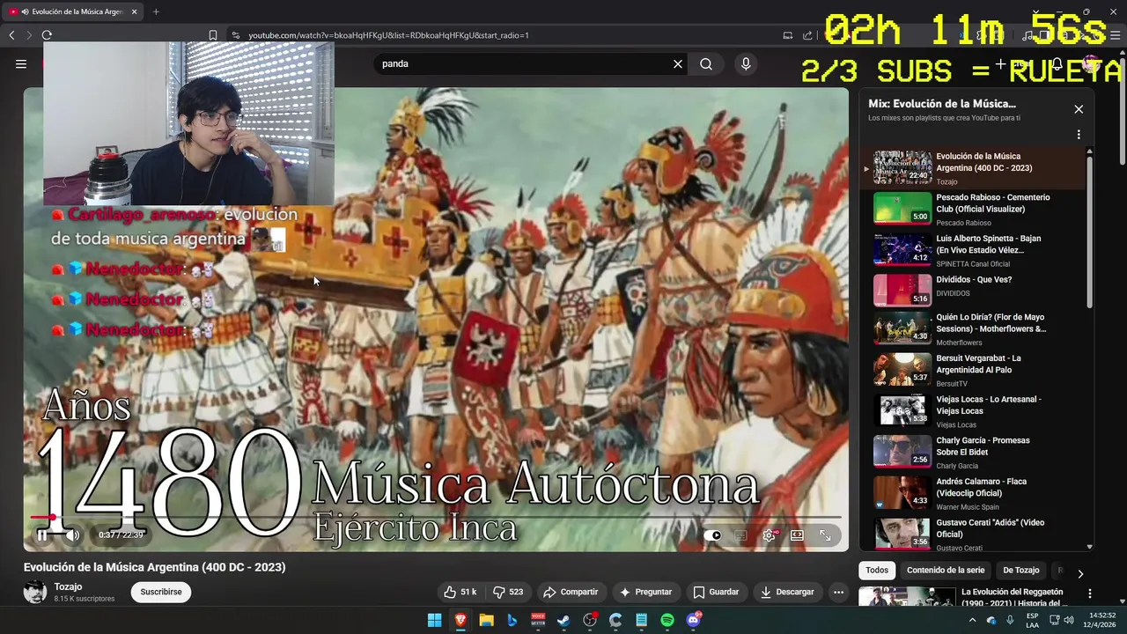The image size is (1127, 634).
Task: Open Tozajo channel name link
Action: [68, 586]
